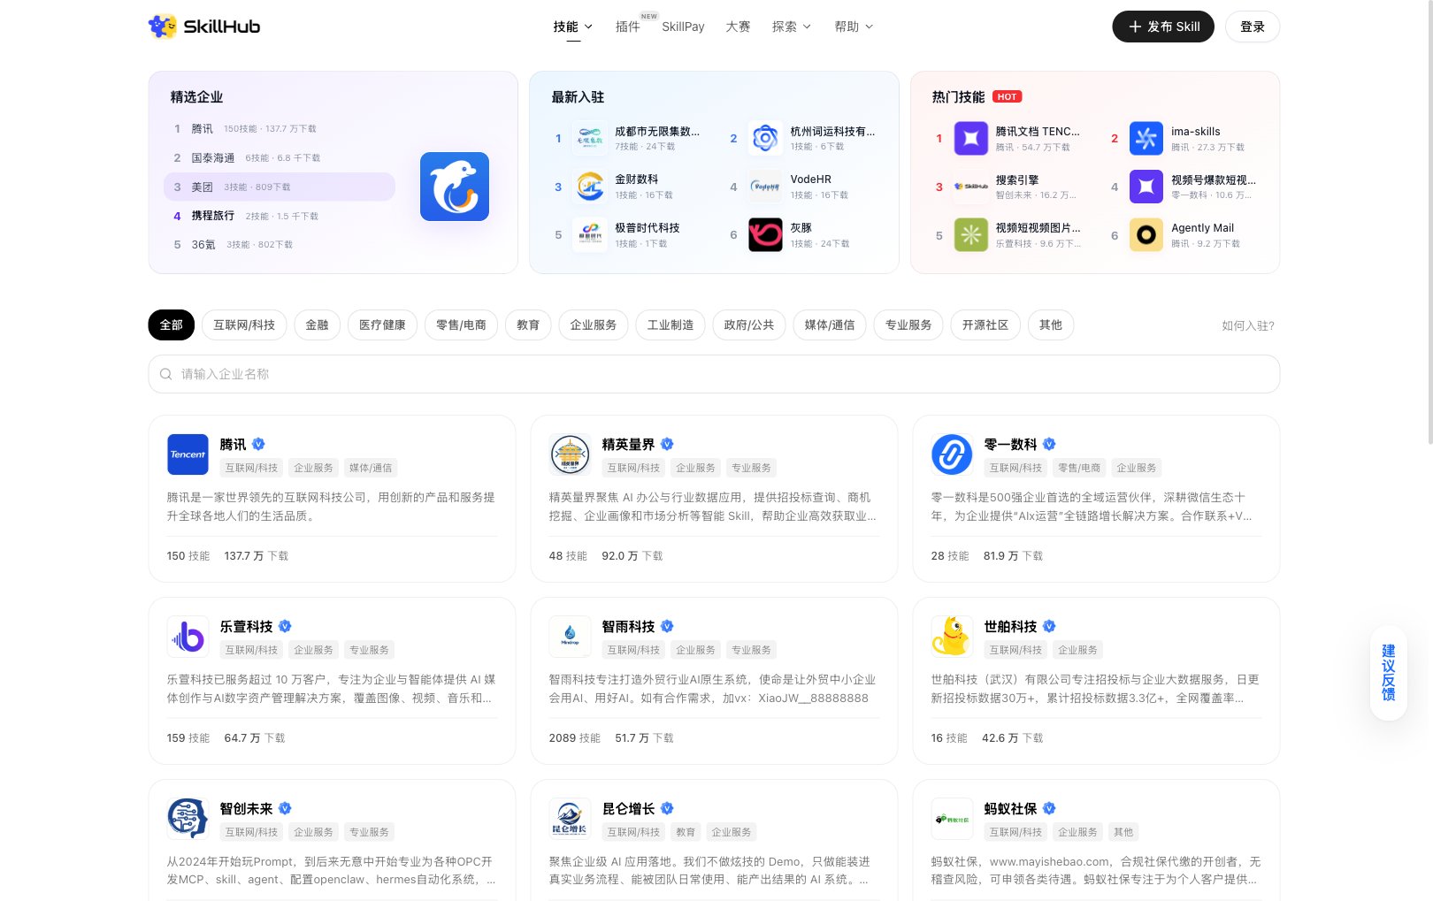Open the 视频号爆款短视频 skill icon
This screenshot has height=901, width=1433.
(x=1146, y=187)
